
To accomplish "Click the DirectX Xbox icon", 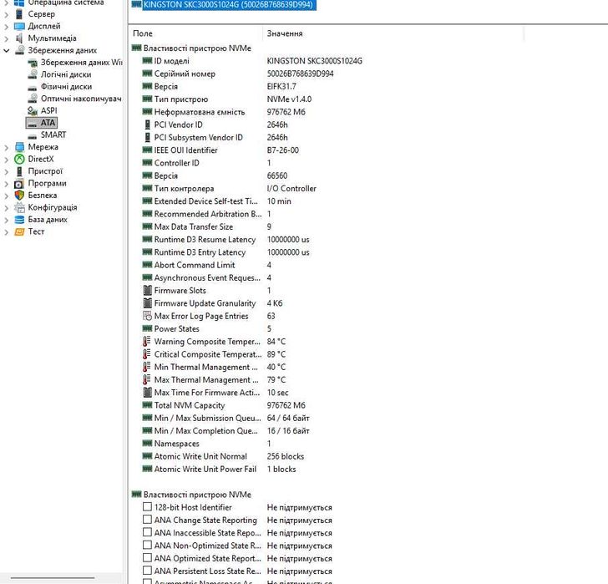I will click(19, 159).
